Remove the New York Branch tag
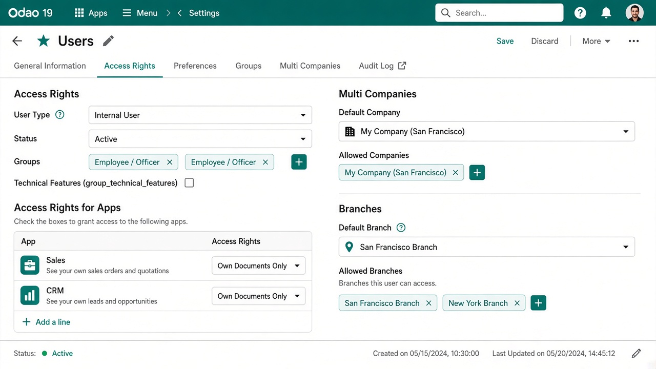Screen dimensions: 656x369 pos(517,303)
